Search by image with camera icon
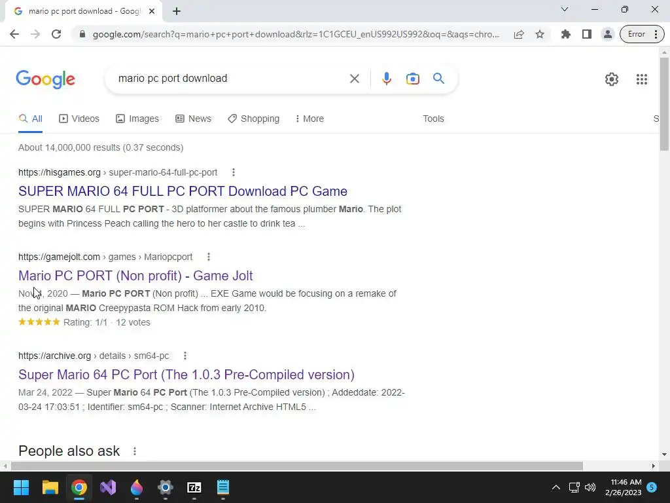Screen dimensions: 670x503 click(412, 79)
